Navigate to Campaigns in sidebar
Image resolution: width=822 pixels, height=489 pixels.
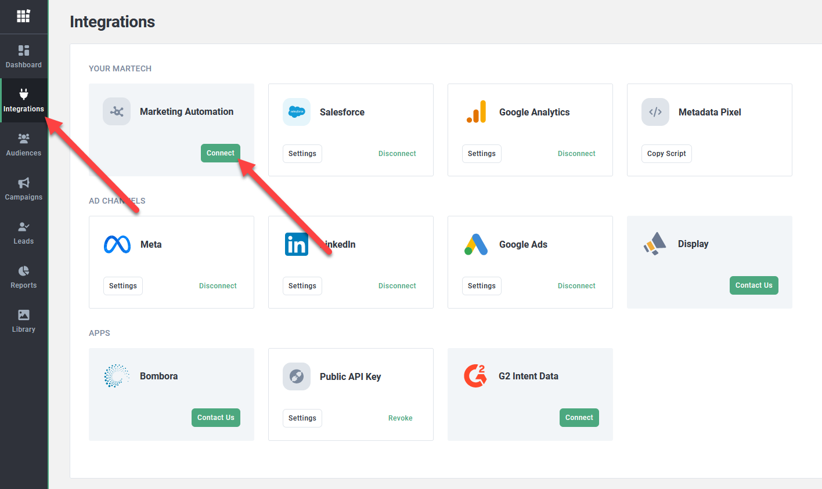click(x=24, y=189)
